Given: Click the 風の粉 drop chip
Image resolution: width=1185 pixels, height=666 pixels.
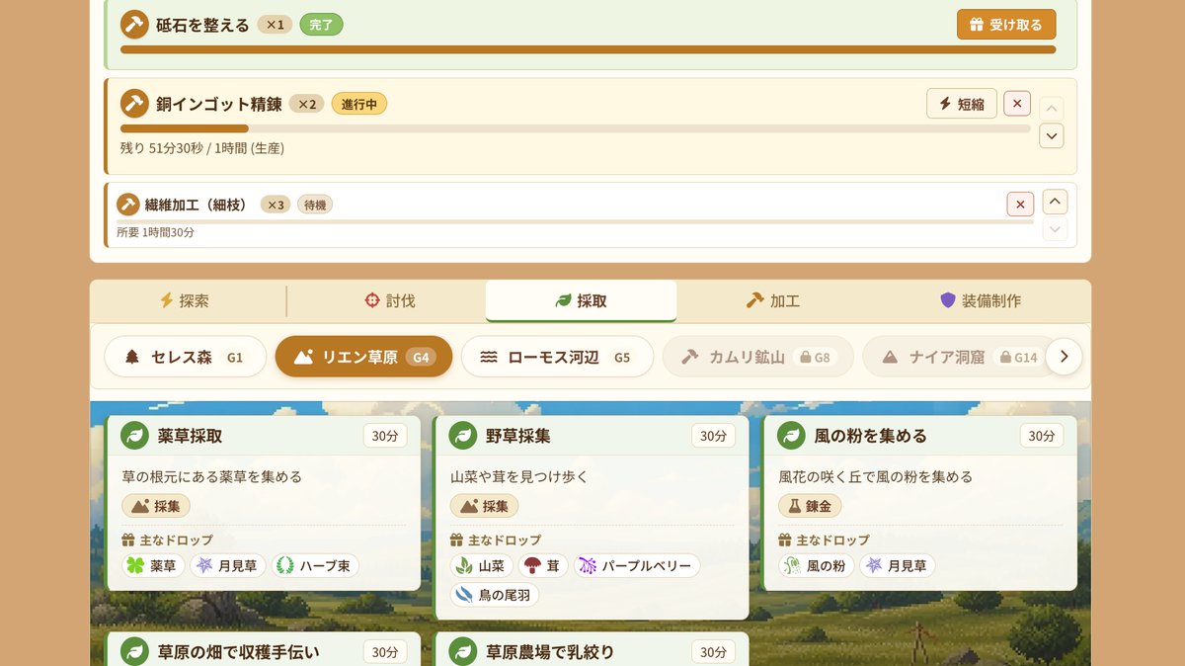Looking at the screenshot, I should click(816, 566).
